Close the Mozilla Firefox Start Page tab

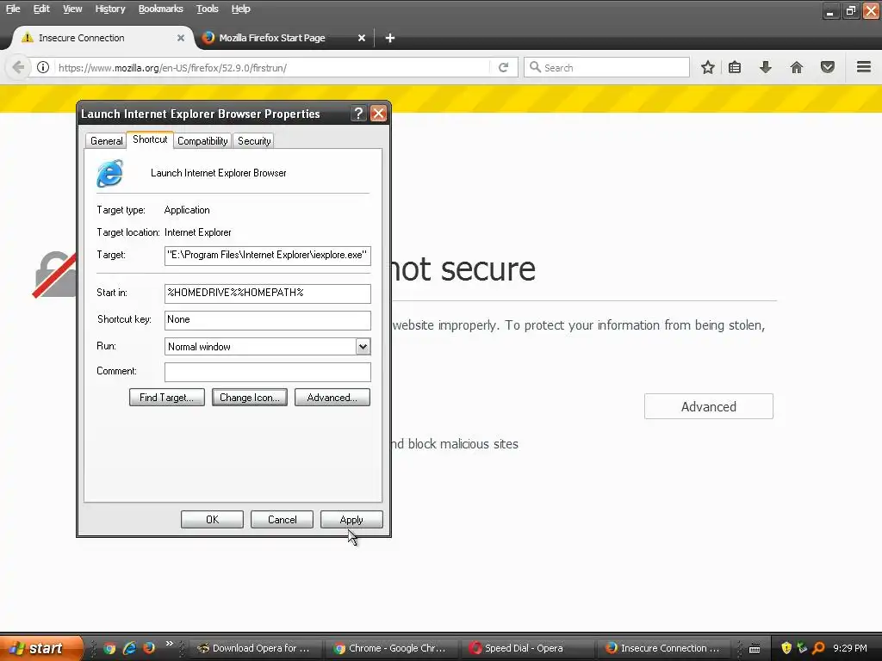click(362, 38)
